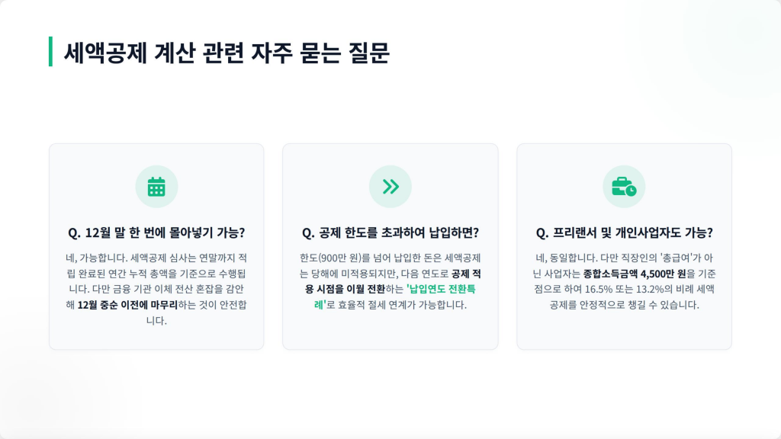Open question 'Q. 프리랜서 및 개인사업자도 가능?'
This screenshot has height=439, width=781.
[x=624, y=232]
